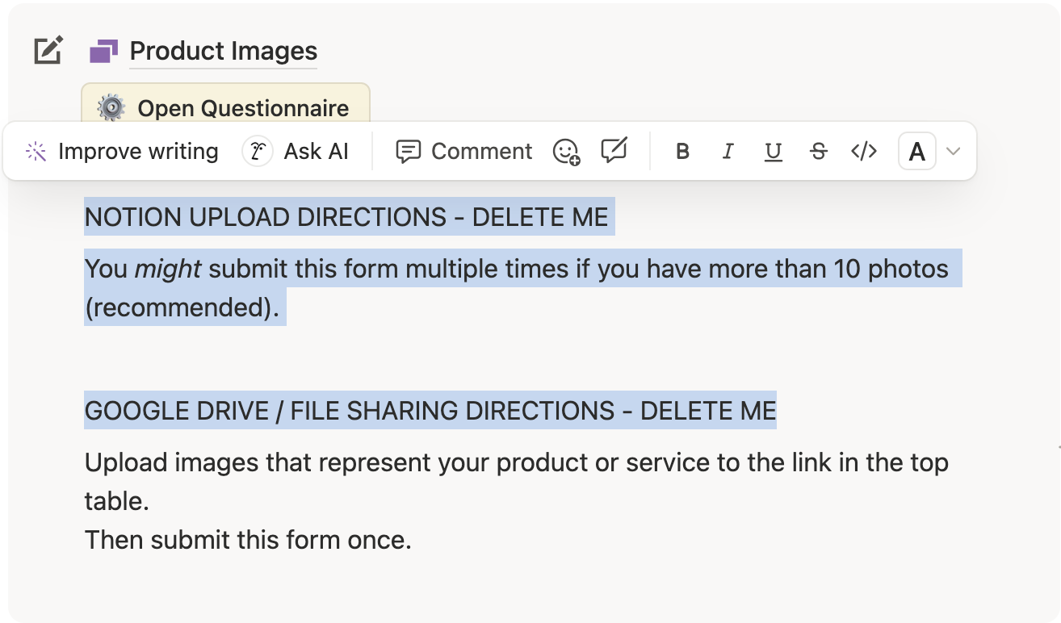The image size is (1061, 623).
Task: Click the edit pencil icon beside the title
Action: (48, 51)
